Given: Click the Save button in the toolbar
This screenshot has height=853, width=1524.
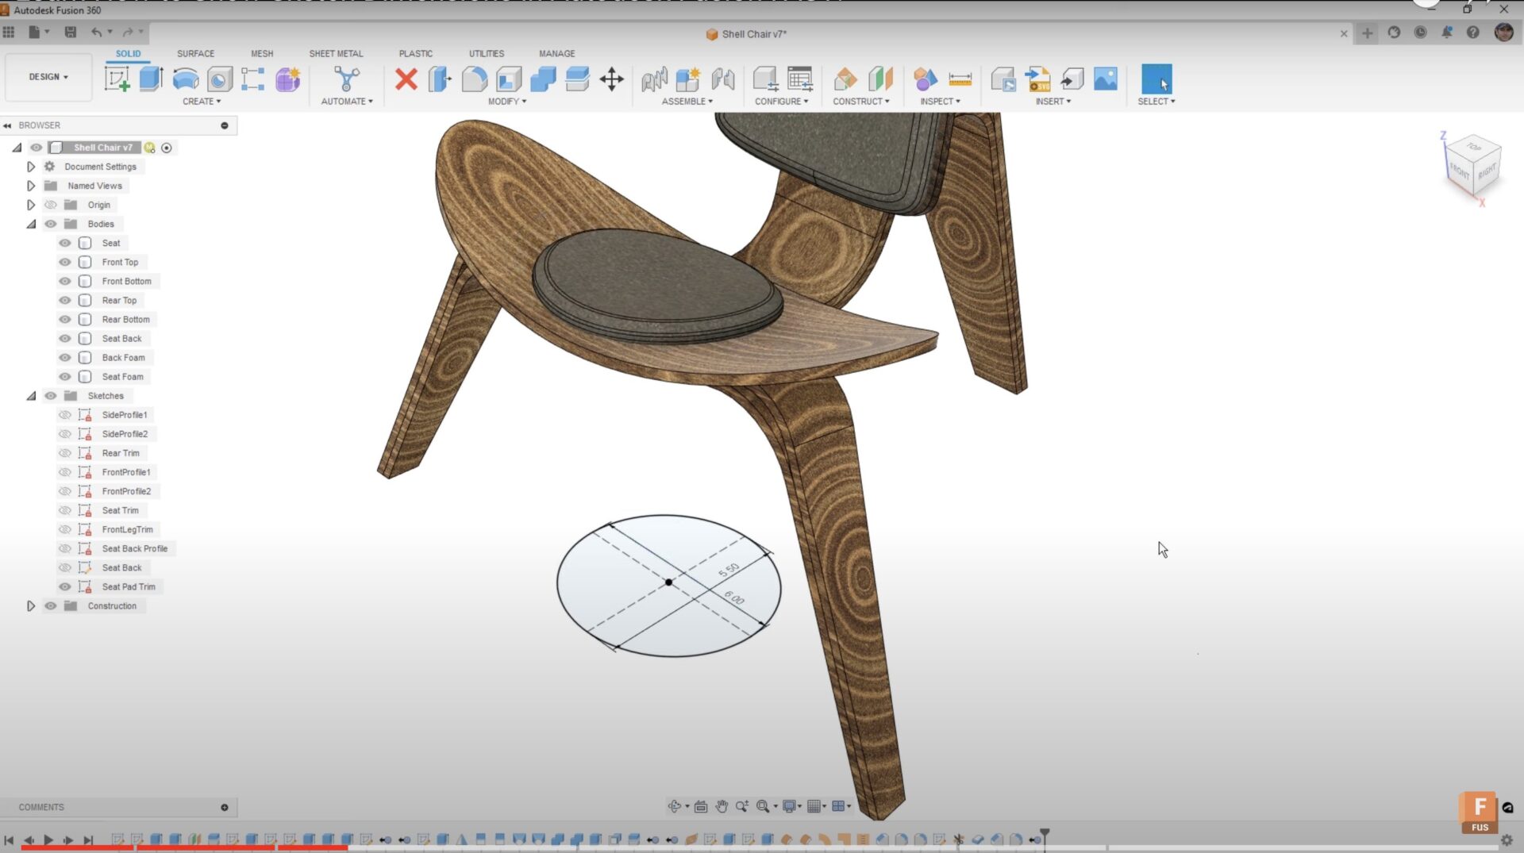Looking at the screenshot, I should pos(71,32).
